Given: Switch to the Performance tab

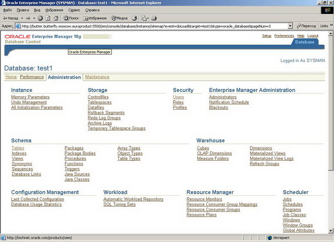Looking at the screenshot, I should coord(32,77).
